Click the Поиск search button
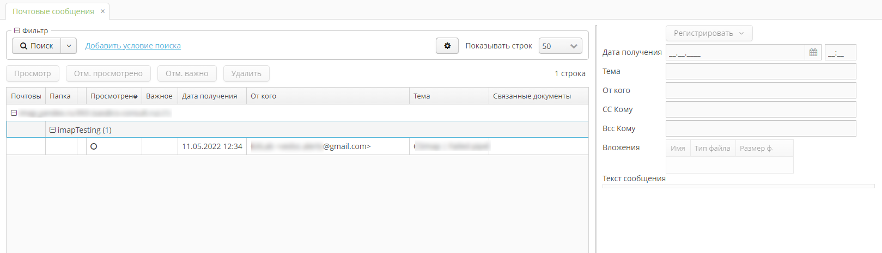This screenshot has height=253, width=882. (37, 46)
